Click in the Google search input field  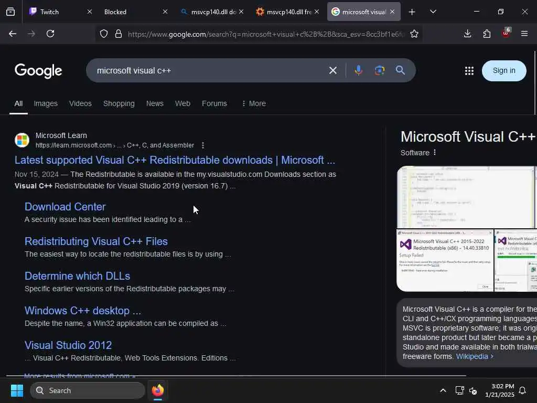[209, 71]
